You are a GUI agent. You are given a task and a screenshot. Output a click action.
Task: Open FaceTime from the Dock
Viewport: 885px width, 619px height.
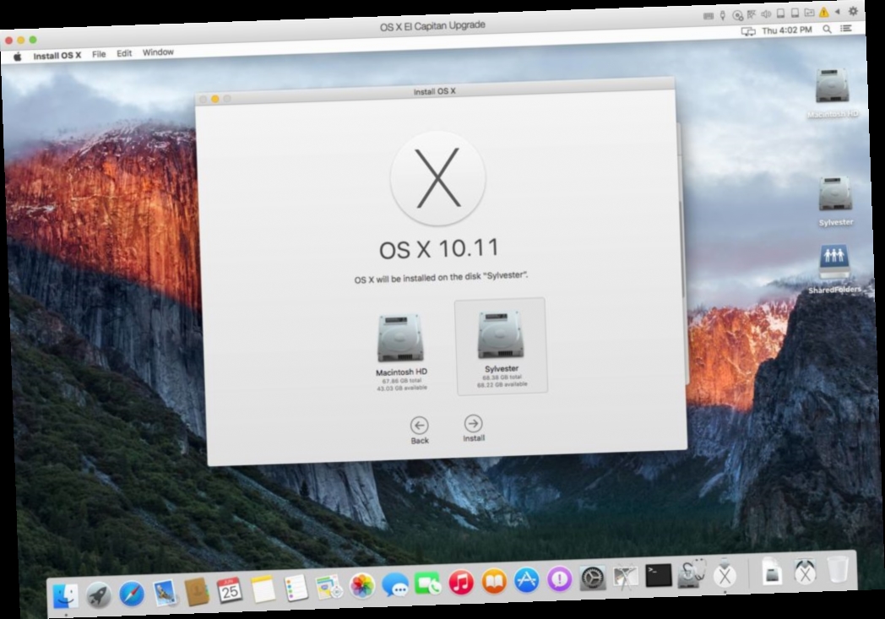click(427, 584)
